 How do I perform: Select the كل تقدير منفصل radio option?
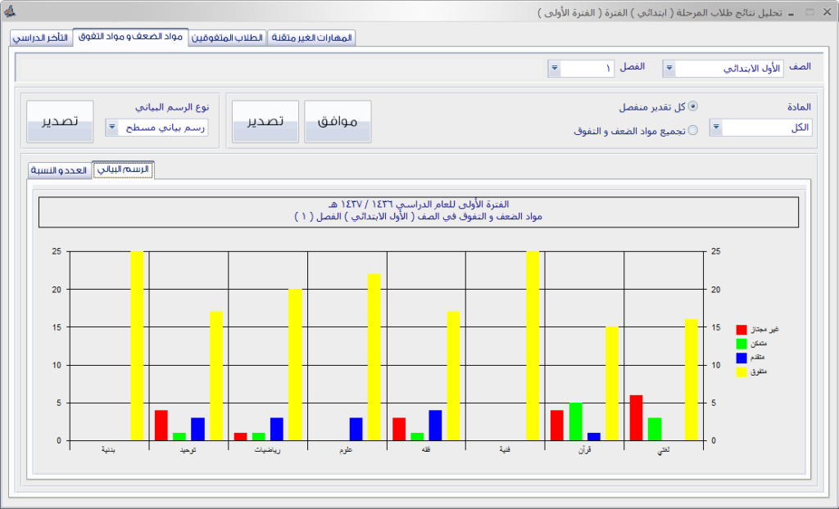693,106
